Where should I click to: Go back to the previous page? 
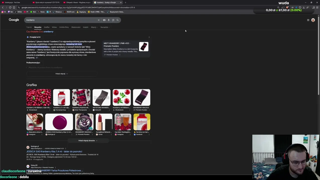(x=3, y=7)
